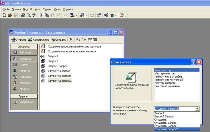210x132 pixels.
Task: Select Избранное group
Action: point(24,102)
